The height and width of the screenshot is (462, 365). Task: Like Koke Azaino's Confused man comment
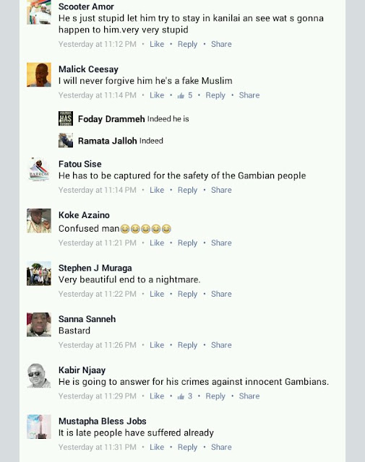[157, 243]
